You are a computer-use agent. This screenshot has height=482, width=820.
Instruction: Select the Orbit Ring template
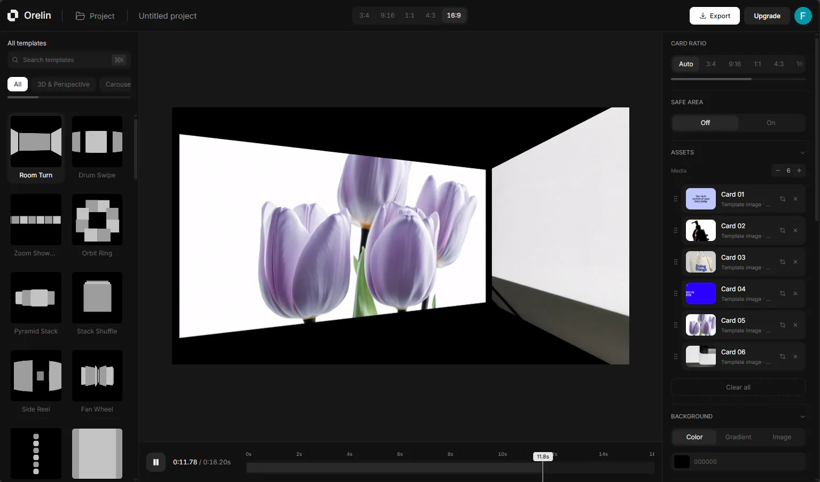[97, 226]
